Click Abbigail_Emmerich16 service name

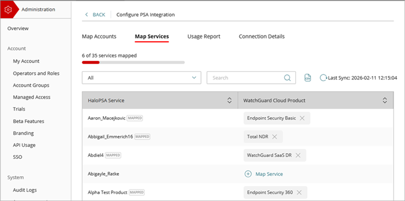tap(110, 137)
